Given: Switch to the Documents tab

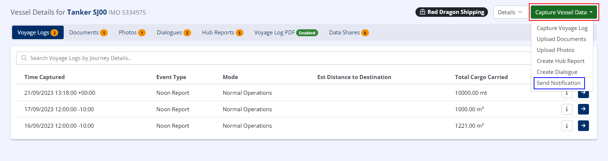Looking at the screenshot, I should (x=88, y=33).
